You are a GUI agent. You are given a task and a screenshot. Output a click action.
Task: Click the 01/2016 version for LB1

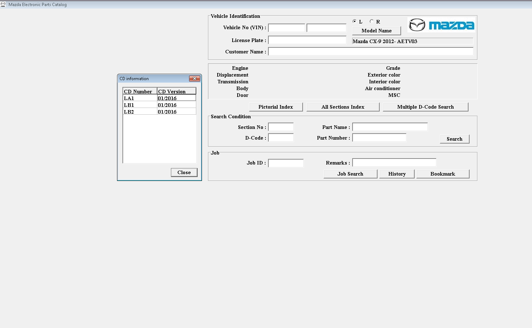[x=177, y=105]
